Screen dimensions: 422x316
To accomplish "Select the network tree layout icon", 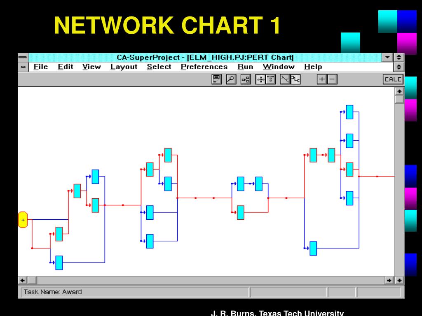I will pyautogui.click(x=246, y=79).
